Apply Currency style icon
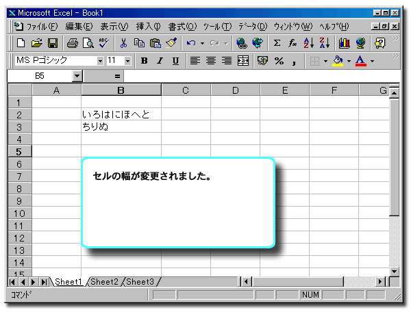The width and height of the screenshot is (411, 312). pyautogui.click(x=262, y=61)
